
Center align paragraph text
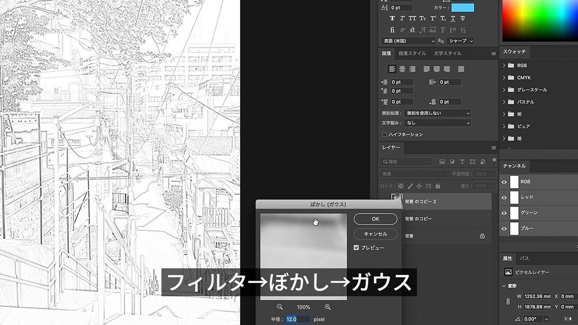click(401, 69)
